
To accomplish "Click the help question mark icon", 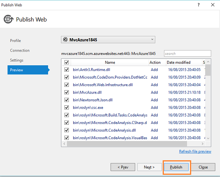I will 199,5.
